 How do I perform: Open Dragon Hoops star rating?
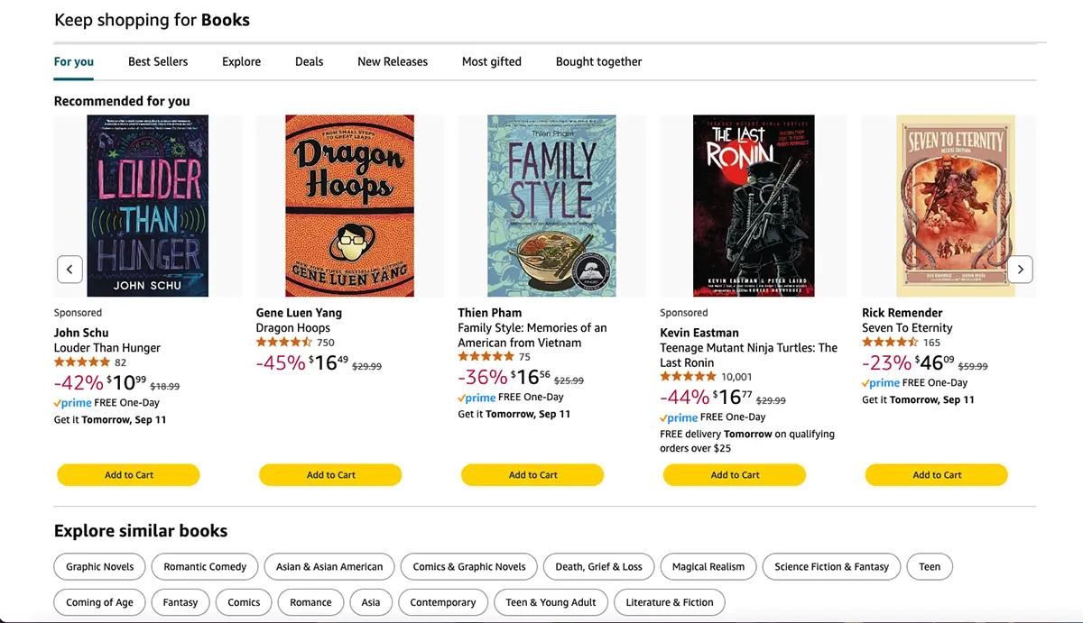pyautogui.click(x=284, y=343)
